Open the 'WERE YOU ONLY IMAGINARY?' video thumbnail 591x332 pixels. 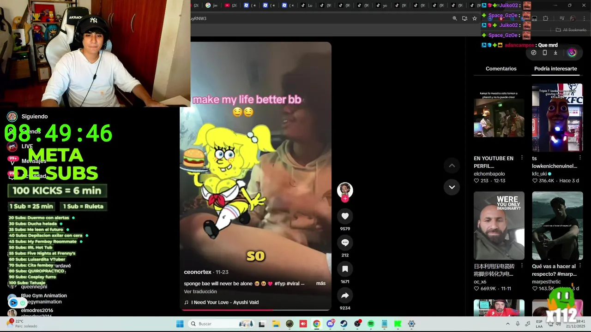pyautogui.click(x=499, y=225)
